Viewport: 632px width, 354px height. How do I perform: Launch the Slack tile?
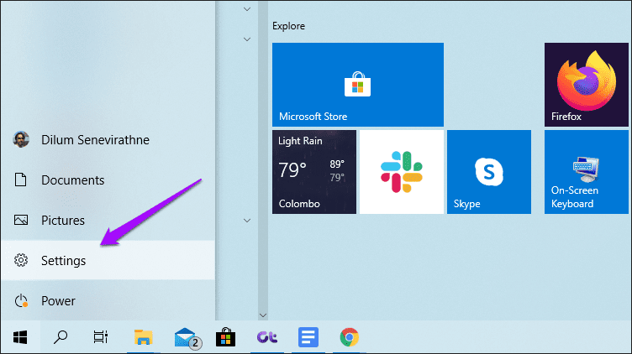pos(402,172)
